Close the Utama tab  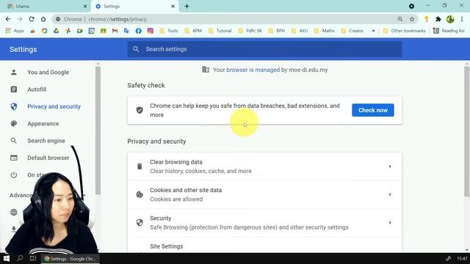click(85, 7)
